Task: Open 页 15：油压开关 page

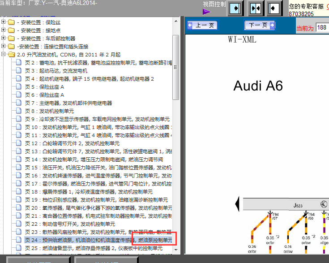Action: tap(98, 168)
